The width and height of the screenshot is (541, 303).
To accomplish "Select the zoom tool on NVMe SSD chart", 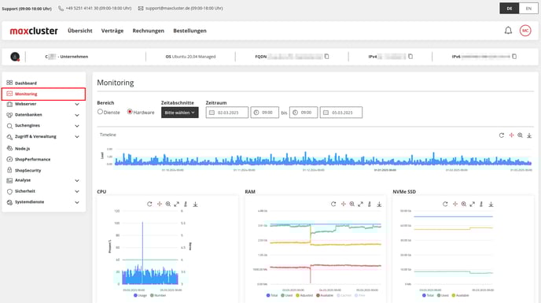I will pos(464,204).
